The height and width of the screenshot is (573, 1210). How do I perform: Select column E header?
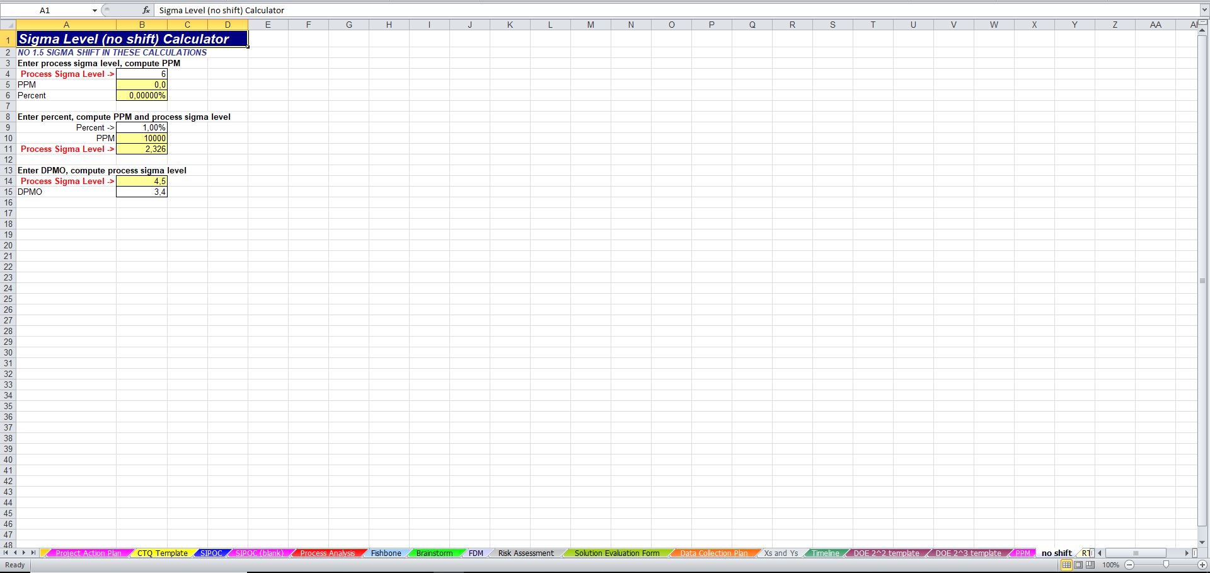click(x=268, y=25)
